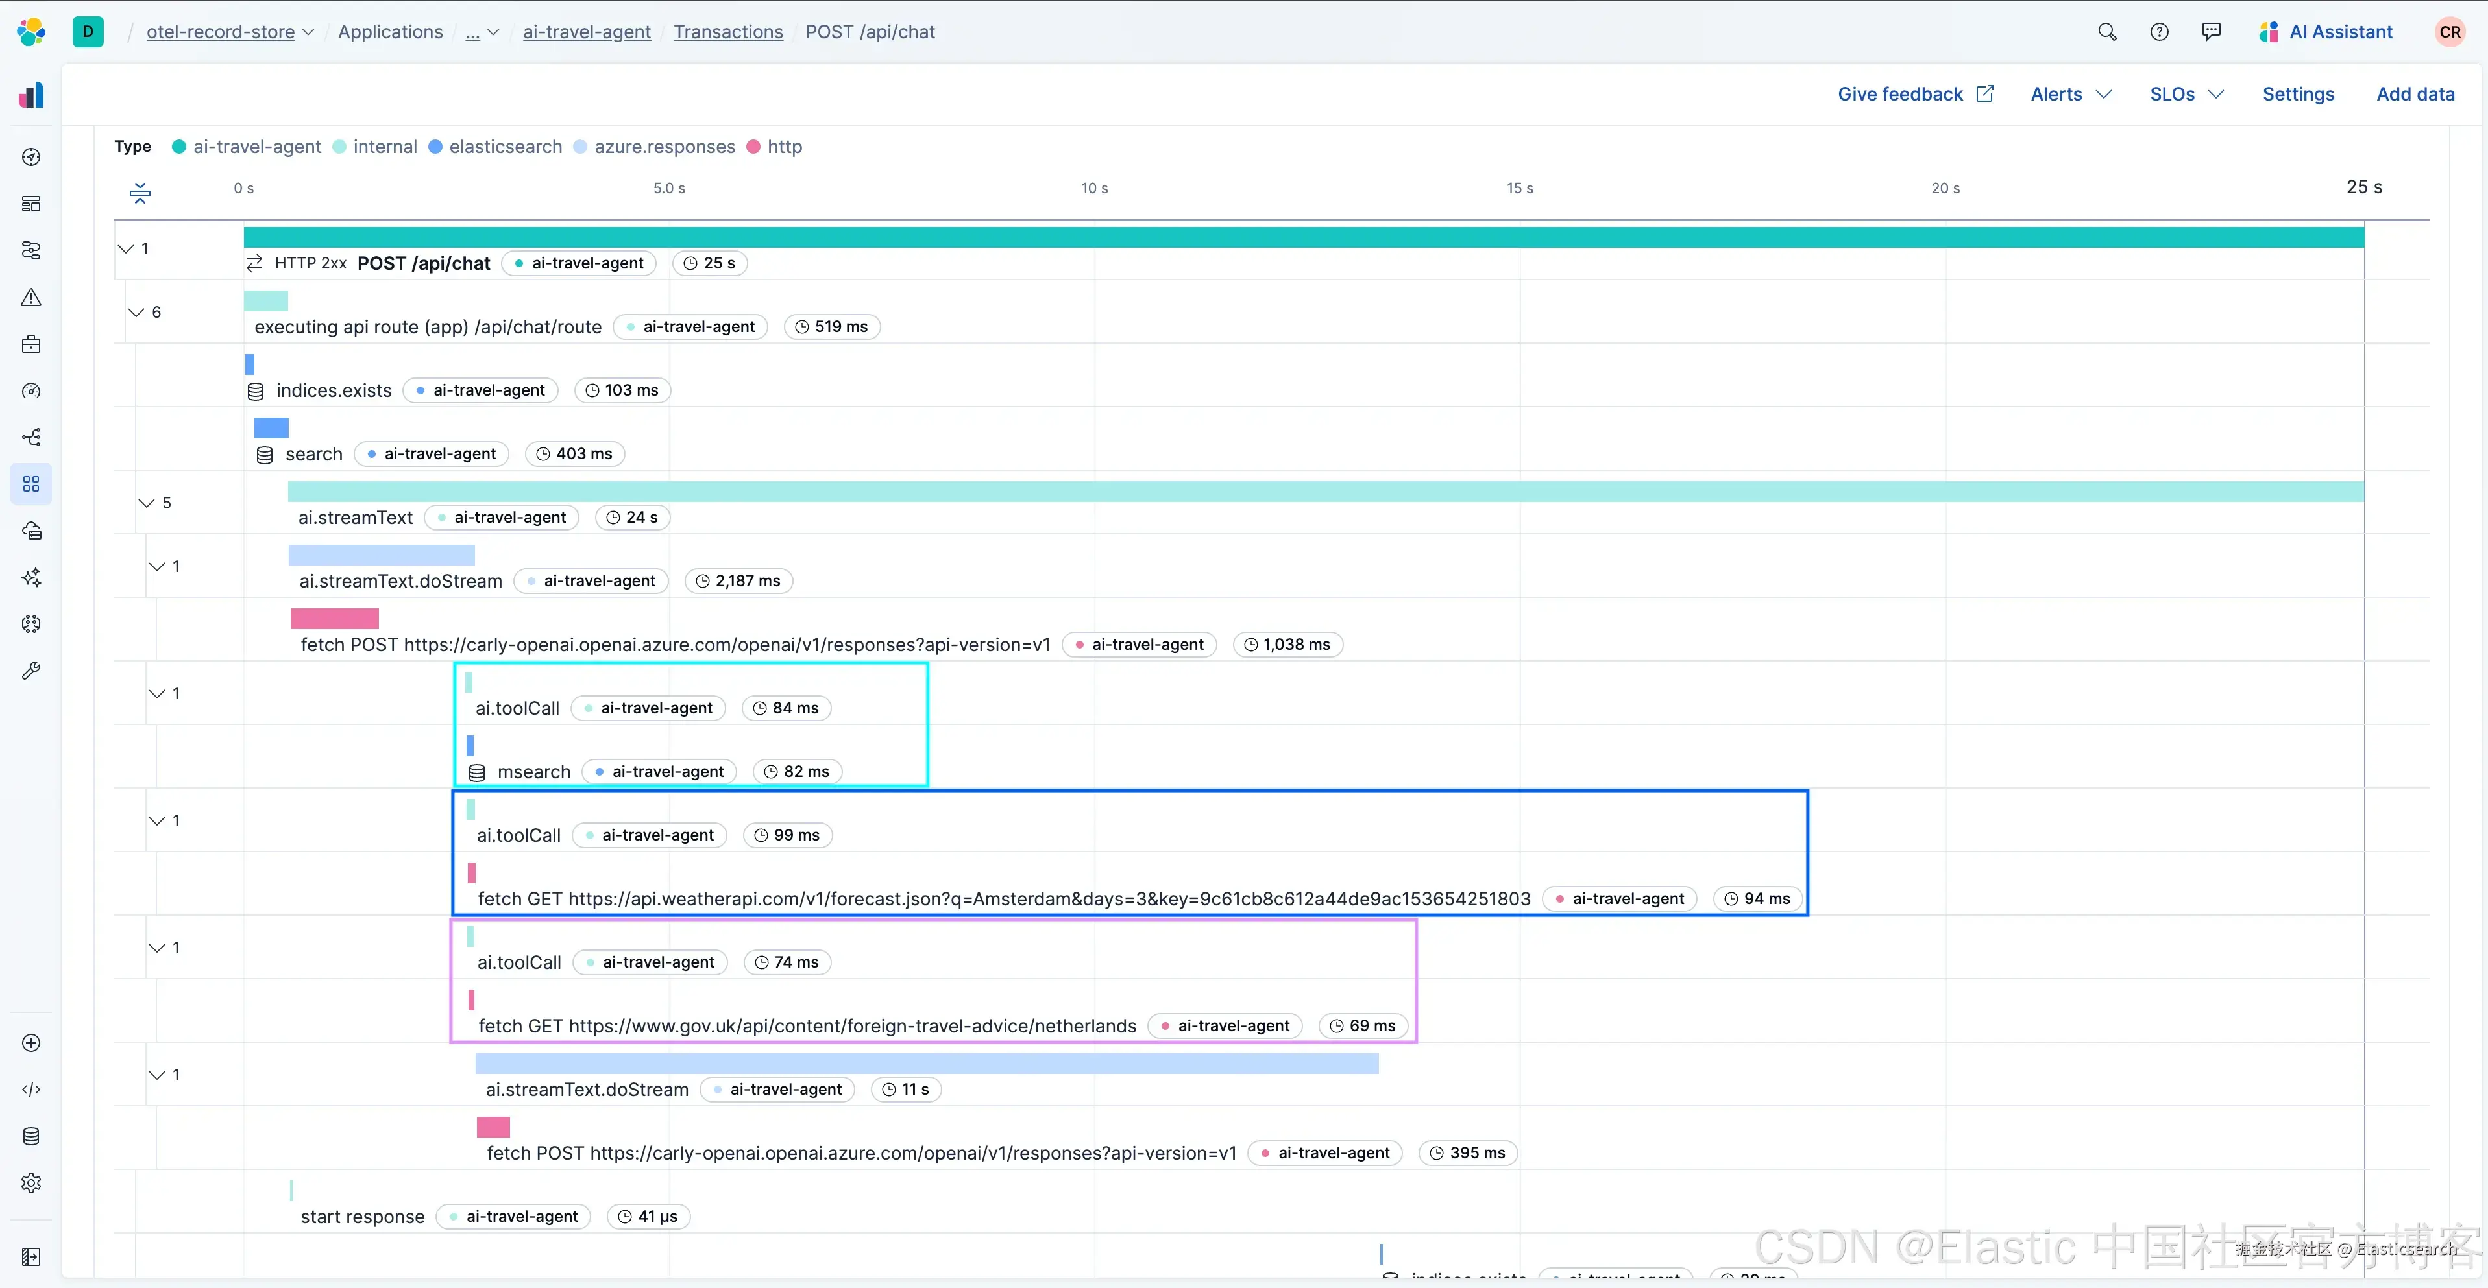
Task: Collapse the executing api route span
Action: [136, 312]
